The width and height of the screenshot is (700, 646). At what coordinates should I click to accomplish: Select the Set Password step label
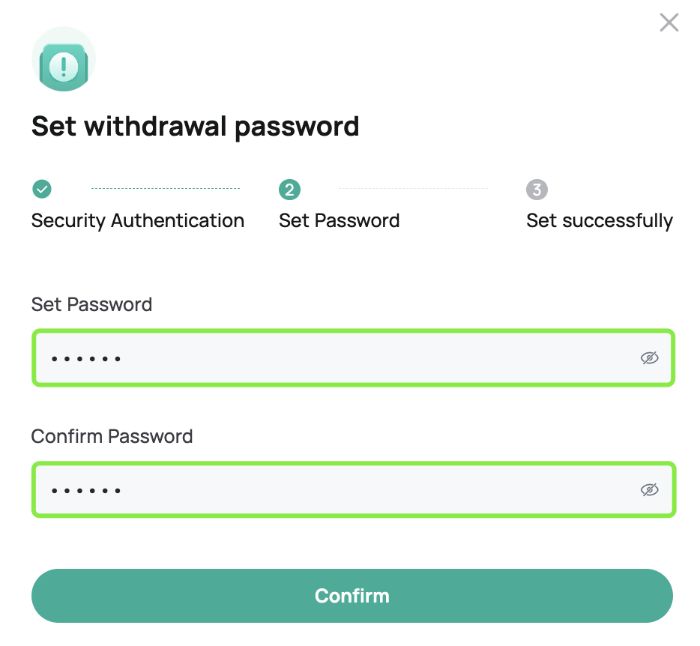tap(339, 220)
